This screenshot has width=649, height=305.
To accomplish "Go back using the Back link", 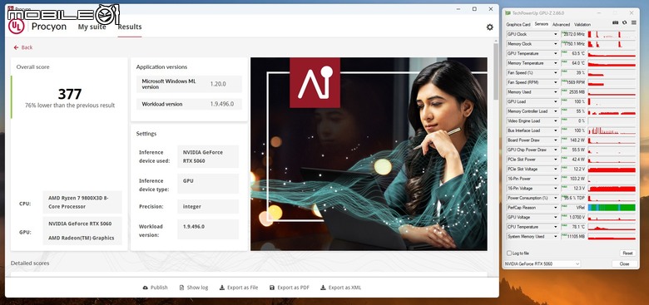I will tap(23, 47).
